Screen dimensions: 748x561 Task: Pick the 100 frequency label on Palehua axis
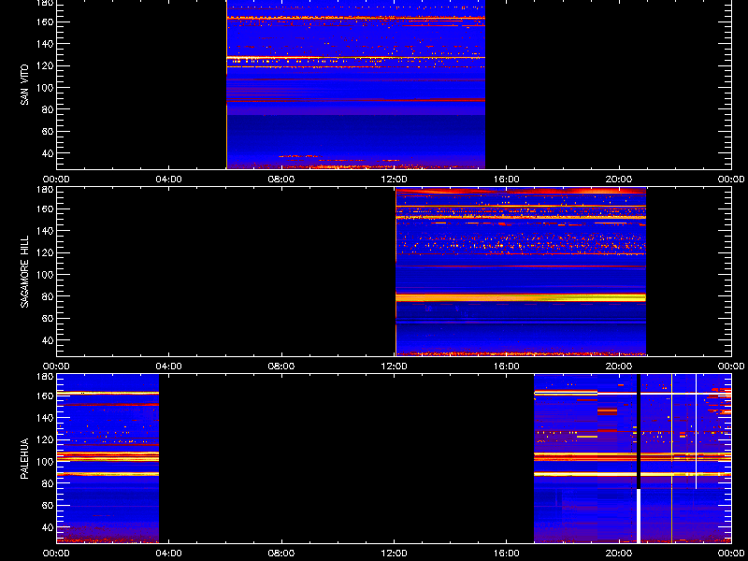(46, 462)
